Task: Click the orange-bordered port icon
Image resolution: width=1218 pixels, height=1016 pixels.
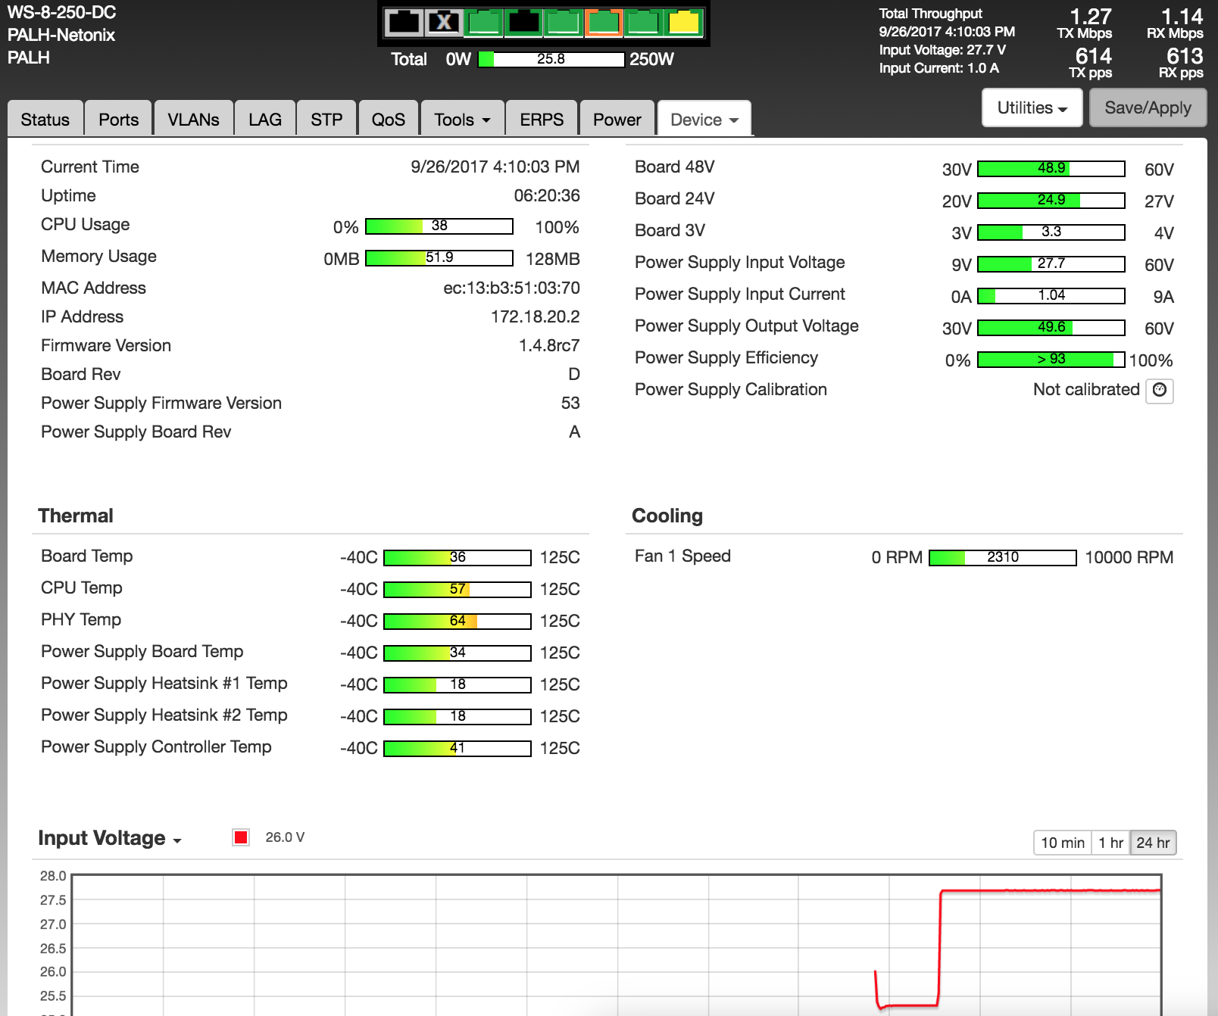Action: [604, 23]
